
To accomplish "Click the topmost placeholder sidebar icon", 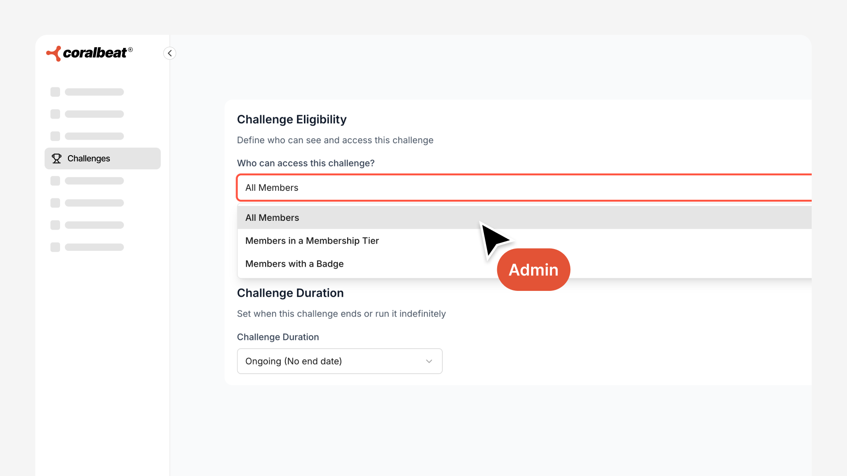I will tap(55, 92).
